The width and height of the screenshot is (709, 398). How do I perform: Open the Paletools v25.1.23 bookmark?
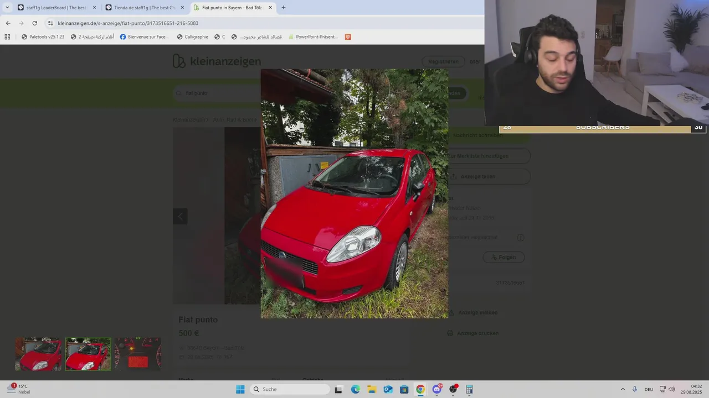point(43,37)
